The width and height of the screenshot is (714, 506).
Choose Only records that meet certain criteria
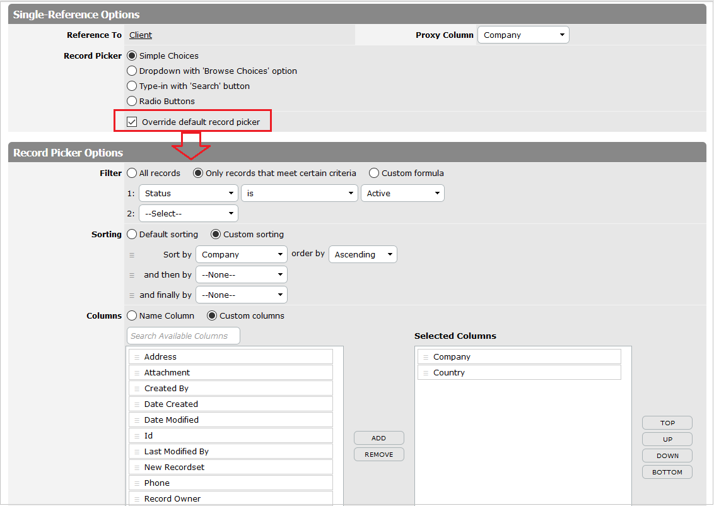198,173
